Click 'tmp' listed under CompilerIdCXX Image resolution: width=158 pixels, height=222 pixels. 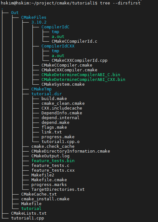56,51
